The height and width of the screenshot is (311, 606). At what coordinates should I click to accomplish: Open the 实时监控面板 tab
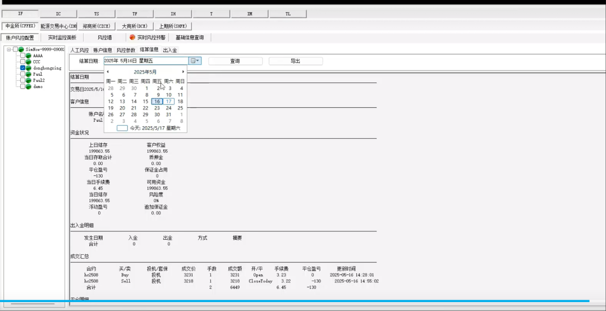point(62,38)
